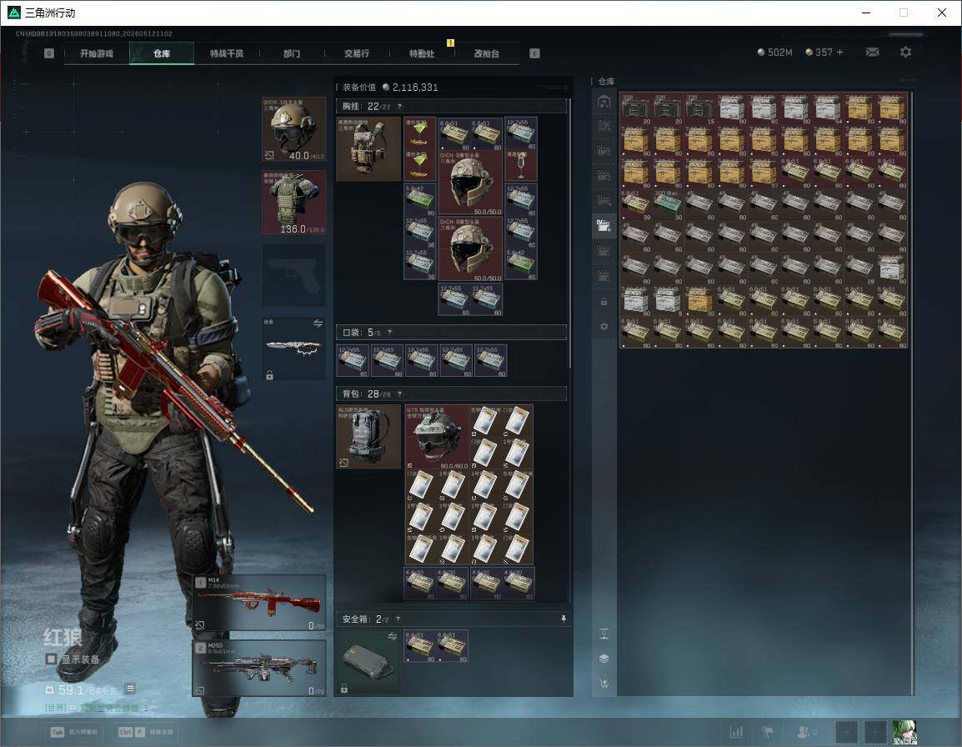962x747 pixels.
Task: Select the equipped body armor slot 136.0
Action: pos(294,203)
